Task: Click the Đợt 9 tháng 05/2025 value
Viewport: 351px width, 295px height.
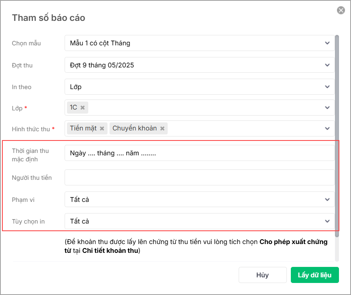Action: (x=102, y=65)
